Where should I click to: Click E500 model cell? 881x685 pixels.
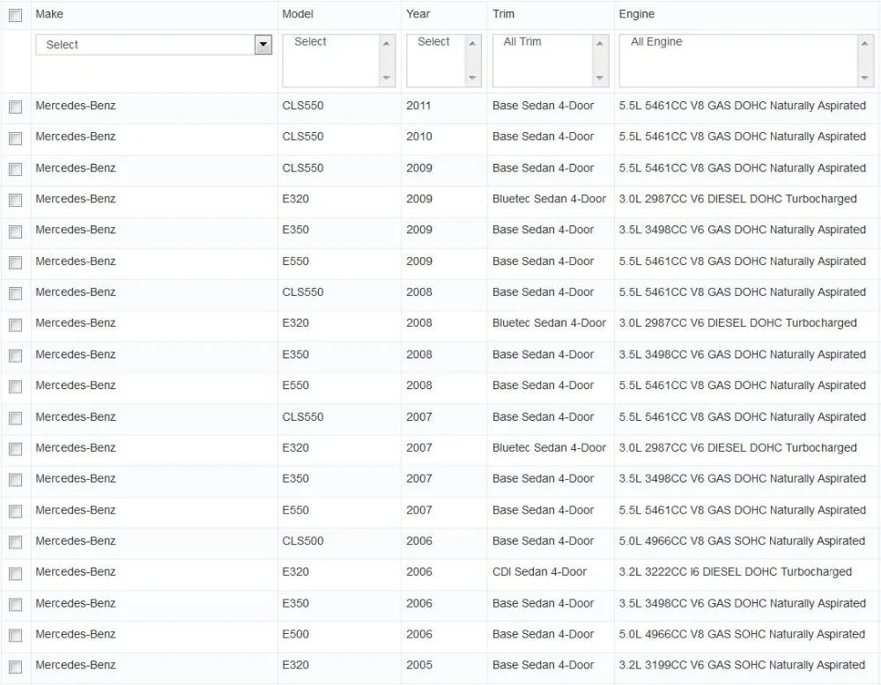[295, 634]
